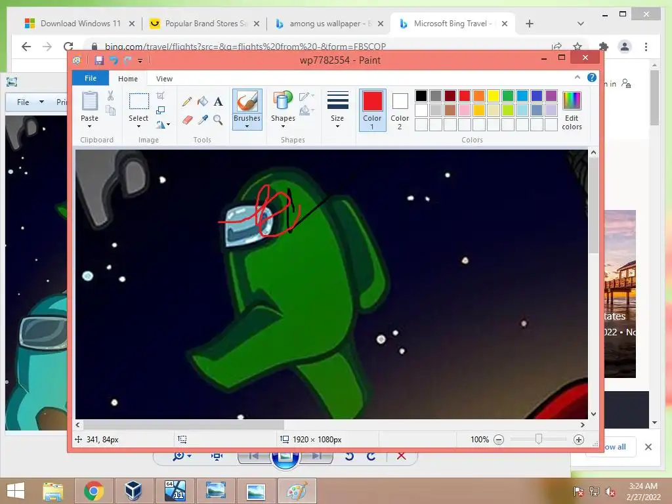Image resolution: width=672 pixels, height=504 pixels.
Task: Select the Color picker eyedropper tool
Action: pyautogui.click(x=203, y=119)
